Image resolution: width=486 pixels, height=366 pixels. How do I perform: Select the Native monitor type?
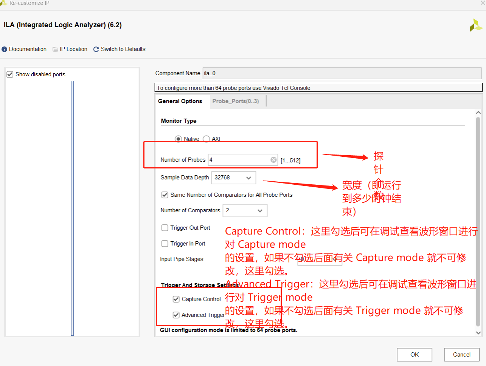(179, 139)
